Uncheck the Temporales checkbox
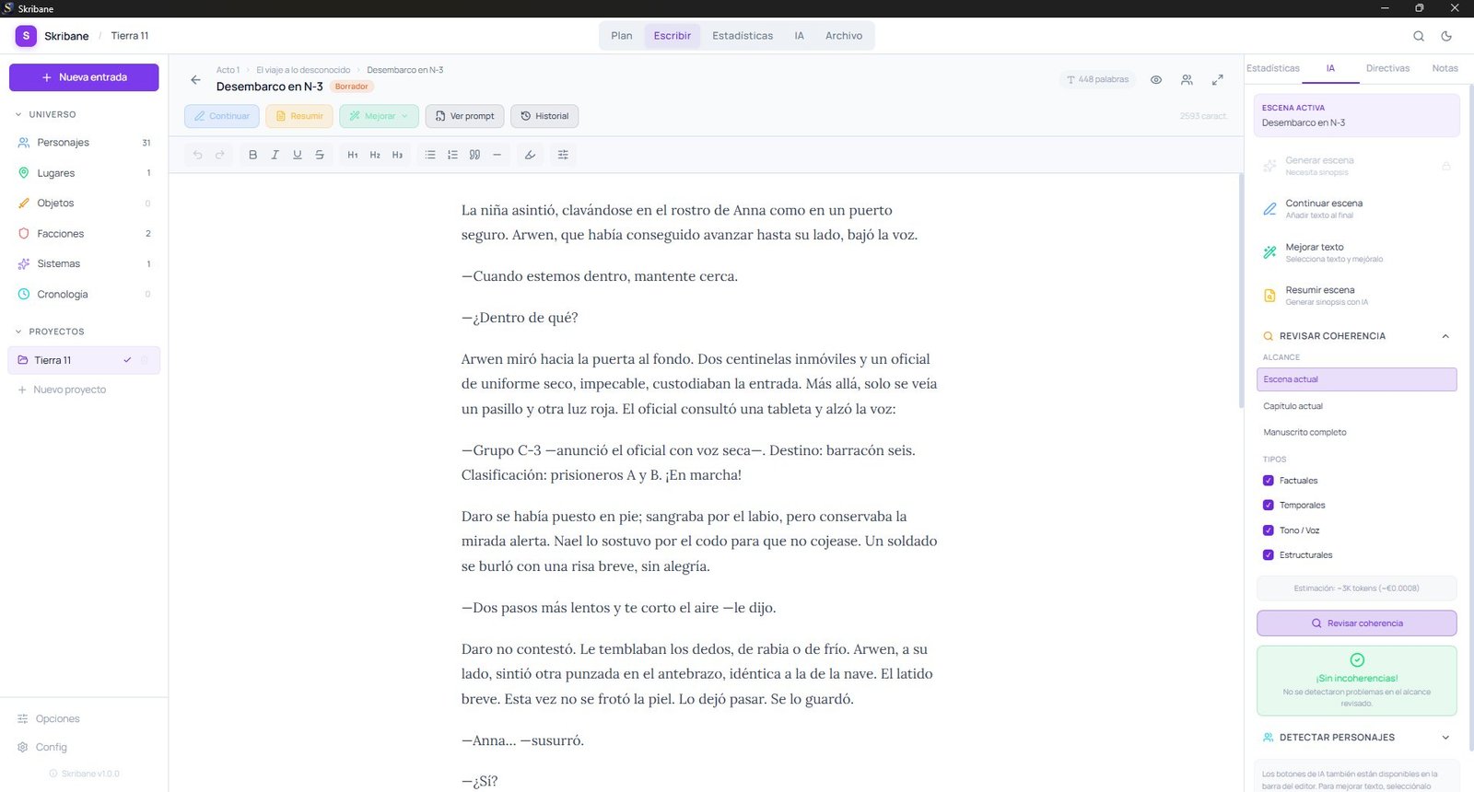 pyautogui.click(x=1269, y=506)
